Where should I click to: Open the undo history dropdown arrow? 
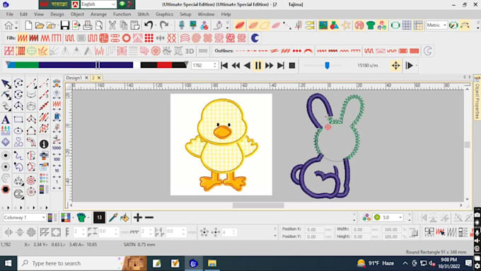coord(156,25)
